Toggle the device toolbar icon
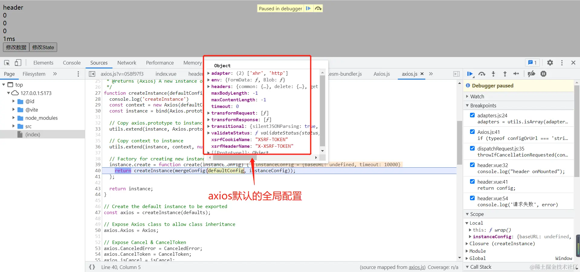This screenshot has height=272, width=580. (x=18, y=63)
